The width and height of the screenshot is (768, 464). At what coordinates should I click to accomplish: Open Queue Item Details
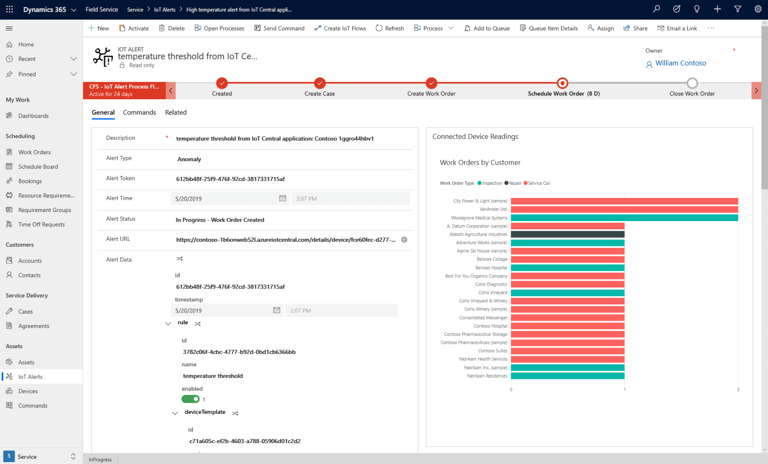pyautogui.click(x=548, y=28)
